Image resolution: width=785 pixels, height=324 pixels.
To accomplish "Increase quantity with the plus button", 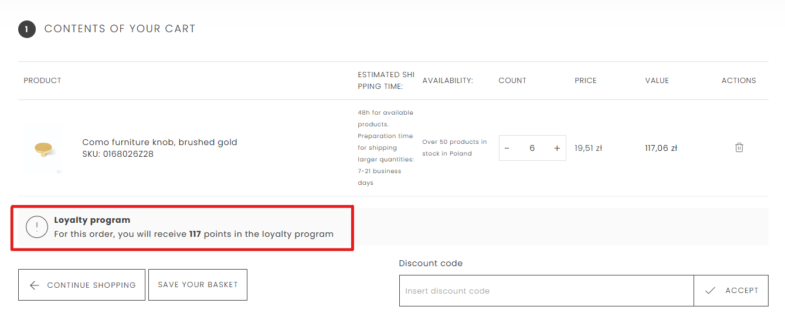I will click(x=557, y=149).
